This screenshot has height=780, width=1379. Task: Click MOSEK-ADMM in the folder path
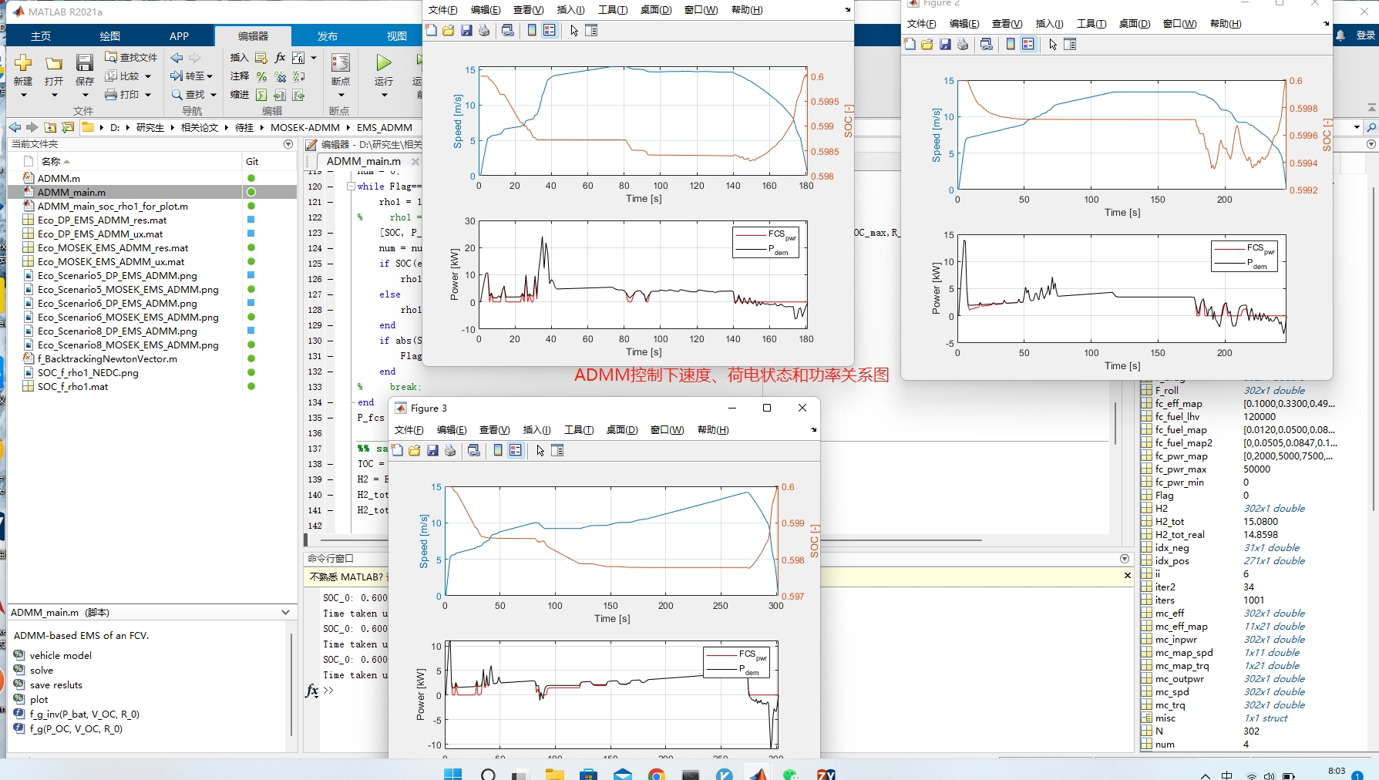305,128
